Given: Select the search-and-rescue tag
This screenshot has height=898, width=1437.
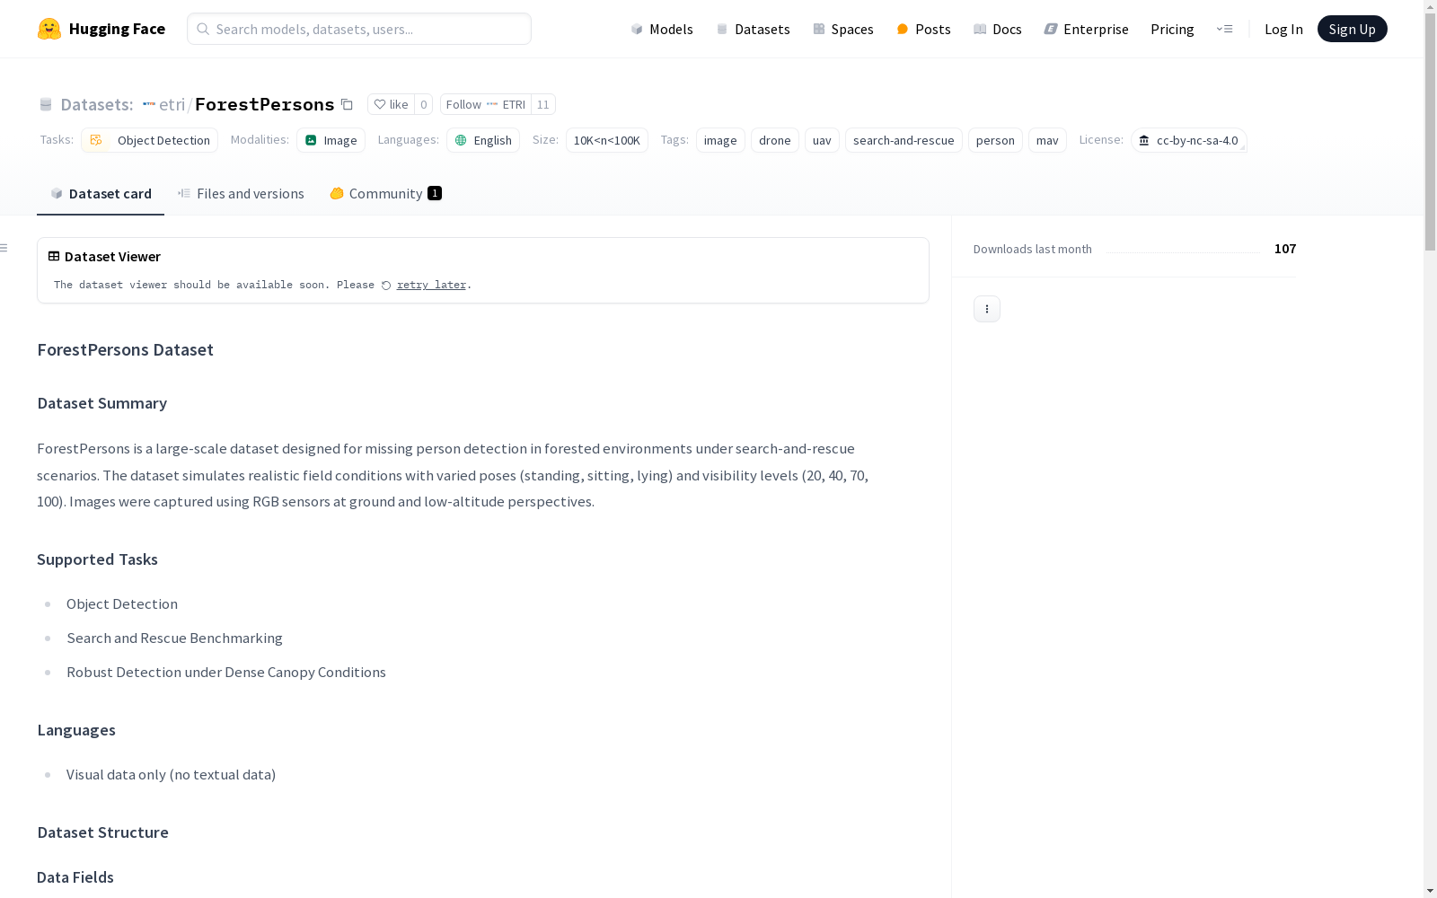Looking at the screenshot, I should pos(904,140).
